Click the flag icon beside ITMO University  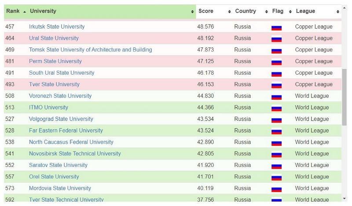tap(276, 108)
